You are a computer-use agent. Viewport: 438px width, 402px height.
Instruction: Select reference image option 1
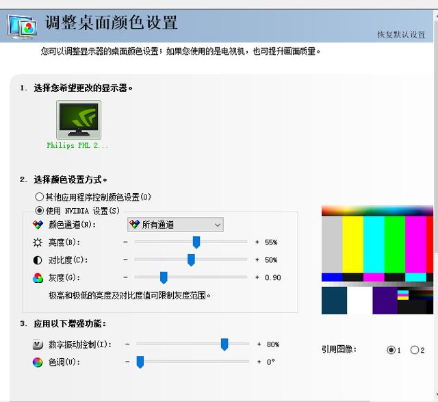tap(391, 350)
